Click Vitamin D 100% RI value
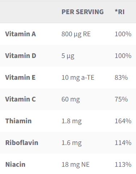Screen dimensions: 136x174 pos(123,56)
